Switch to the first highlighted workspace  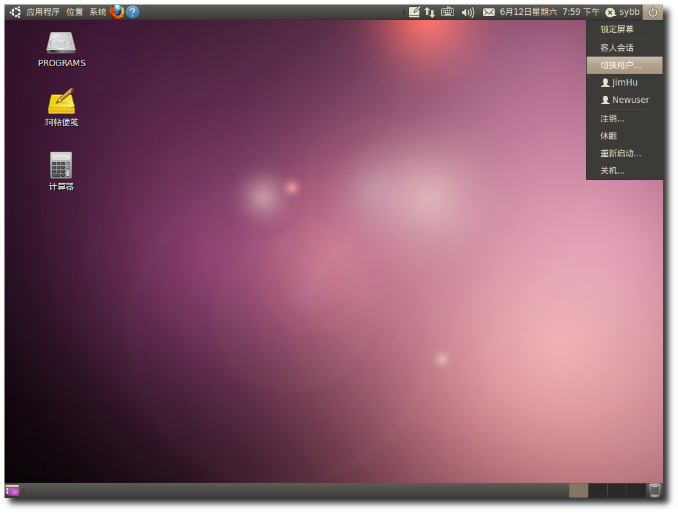point(578,491)
